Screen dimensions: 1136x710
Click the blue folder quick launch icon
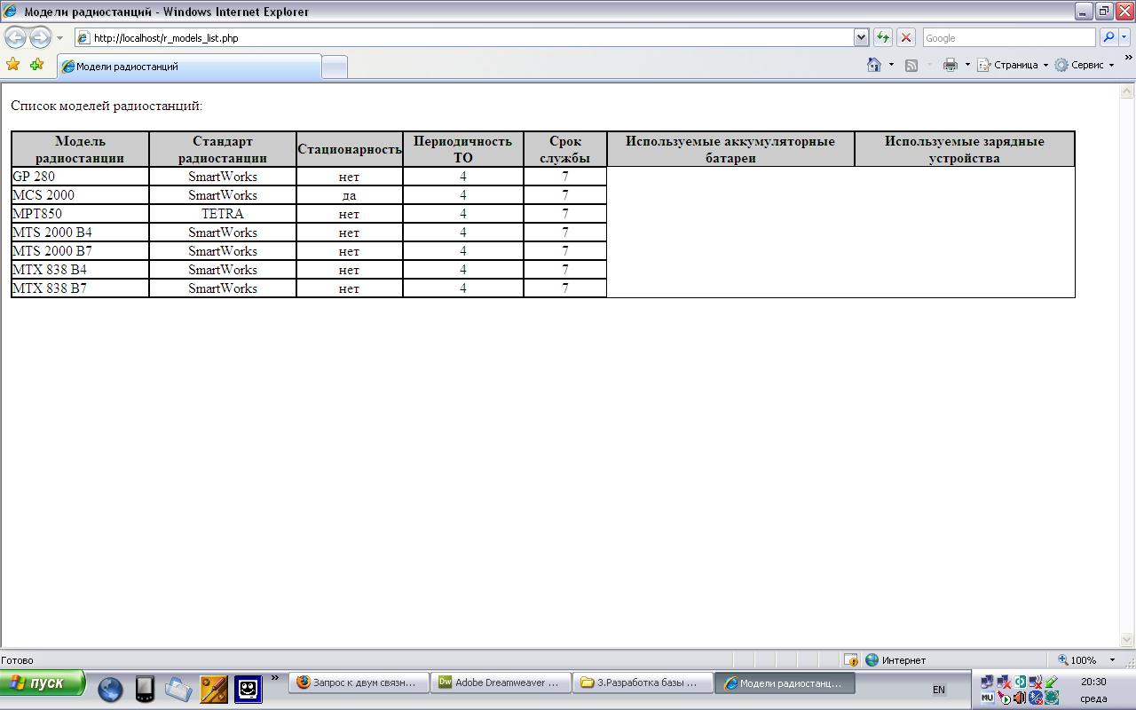[178, 690]
